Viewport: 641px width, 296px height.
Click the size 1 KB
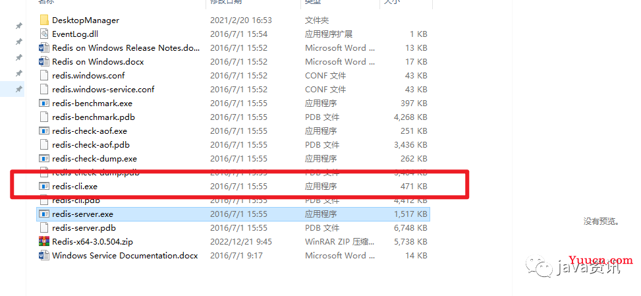tap(418, 34)
